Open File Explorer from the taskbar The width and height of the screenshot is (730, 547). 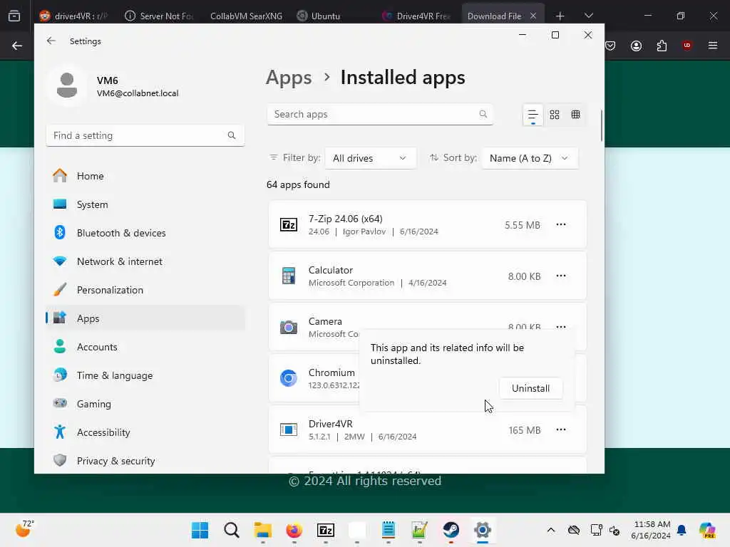(x=263, y=530)
